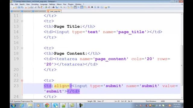Click 'ANSI' encoding in status bar

[163, 101]
